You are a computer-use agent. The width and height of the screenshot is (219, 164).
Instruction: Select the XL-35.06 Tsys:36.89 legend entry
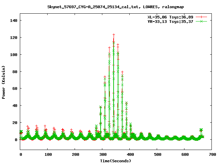coord(170,17)
